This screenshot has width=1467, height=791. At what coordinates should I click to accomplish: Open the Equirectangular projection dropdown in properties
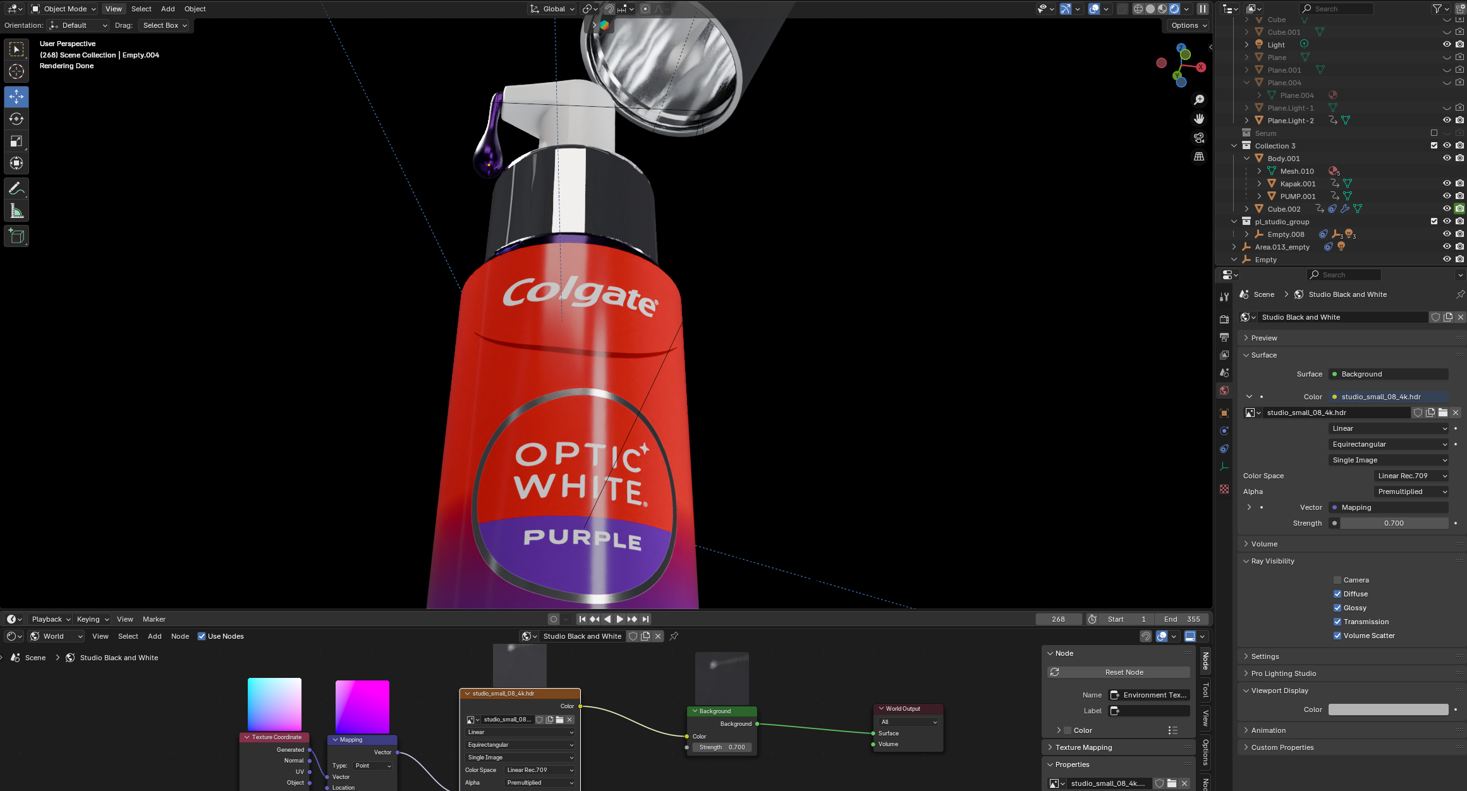(x=1389, y=444)
